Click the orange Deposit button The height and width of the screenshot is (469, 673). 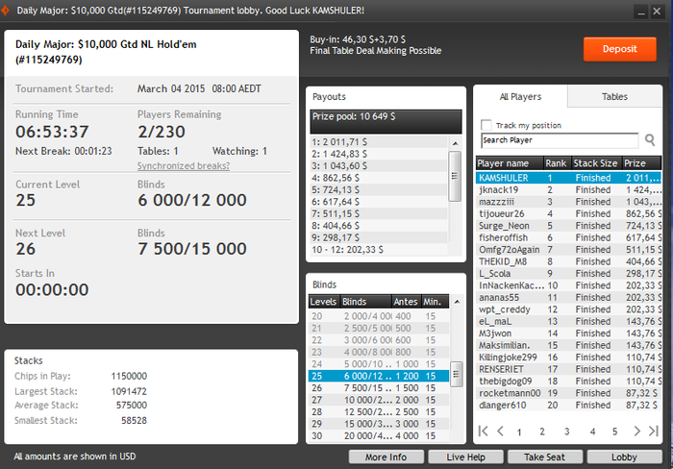coord(620,49)
